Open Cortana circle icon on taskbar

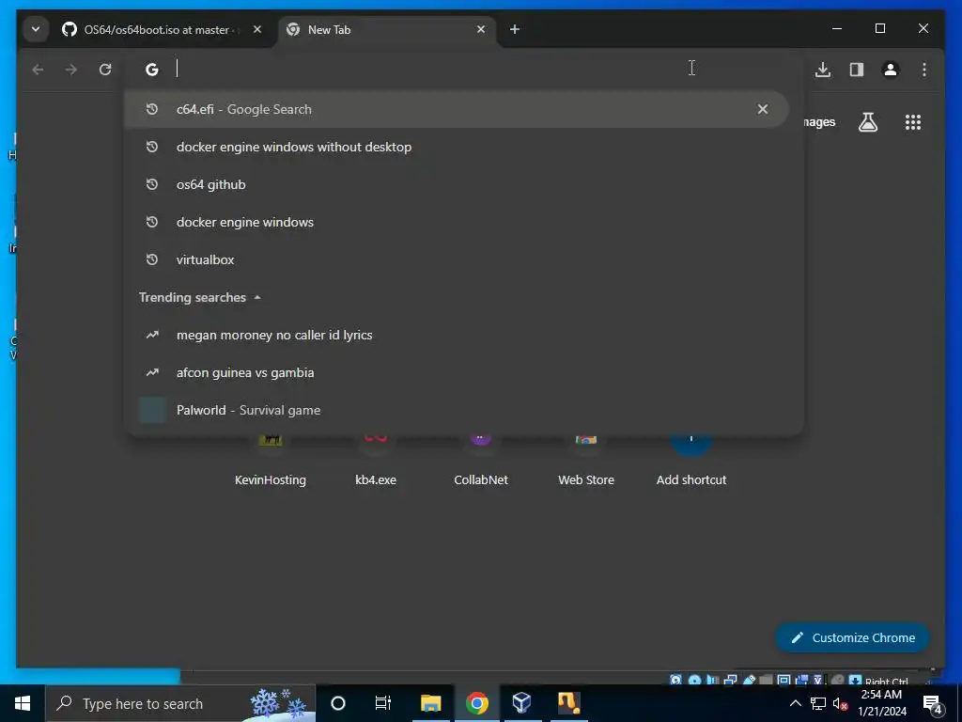(x=337, y=703)
